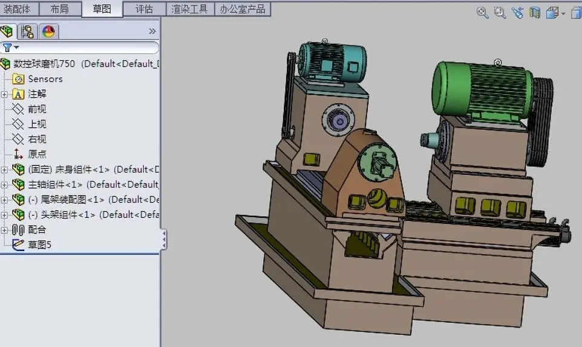Click the teal motor in the 3D model
Screen dimensions: 582x347
tap(333, 63)
